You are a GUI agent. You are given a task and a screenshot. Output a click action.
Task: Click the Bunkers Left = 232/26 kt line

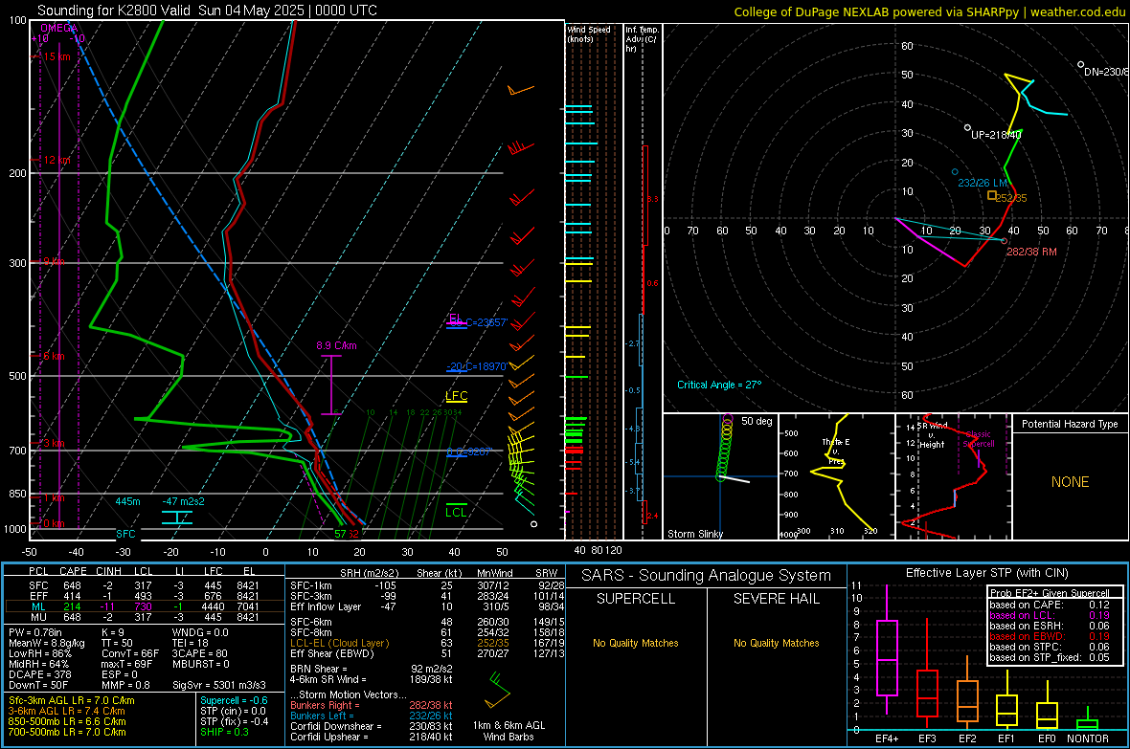[x=372, y=716]
